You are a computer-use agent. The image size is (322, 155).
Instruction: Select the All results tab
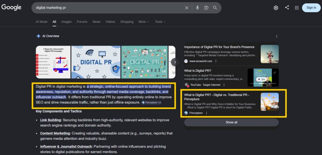54,22
